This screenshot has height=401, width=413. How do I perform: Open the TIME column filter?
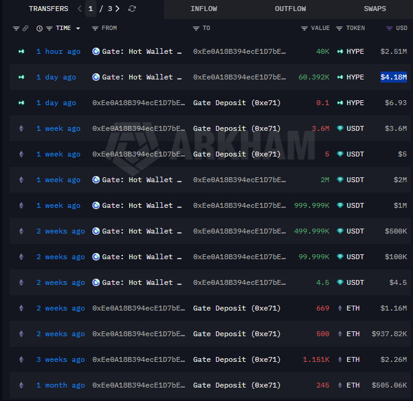pyautogui.click(x=50, y=28)
